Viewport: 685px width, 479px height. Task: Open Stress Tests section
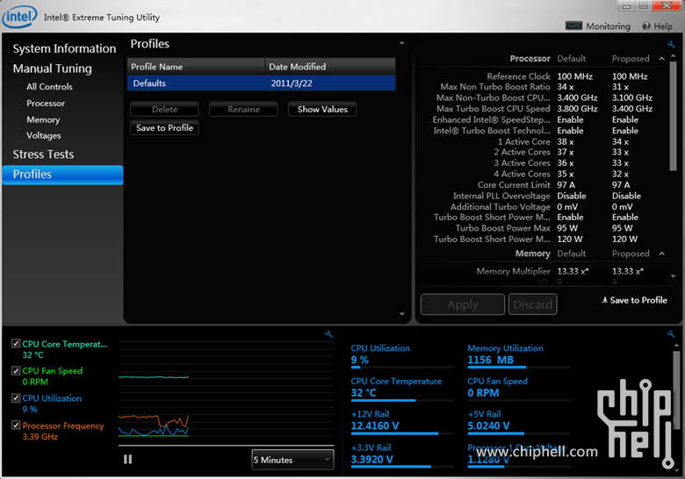point(43,154)
